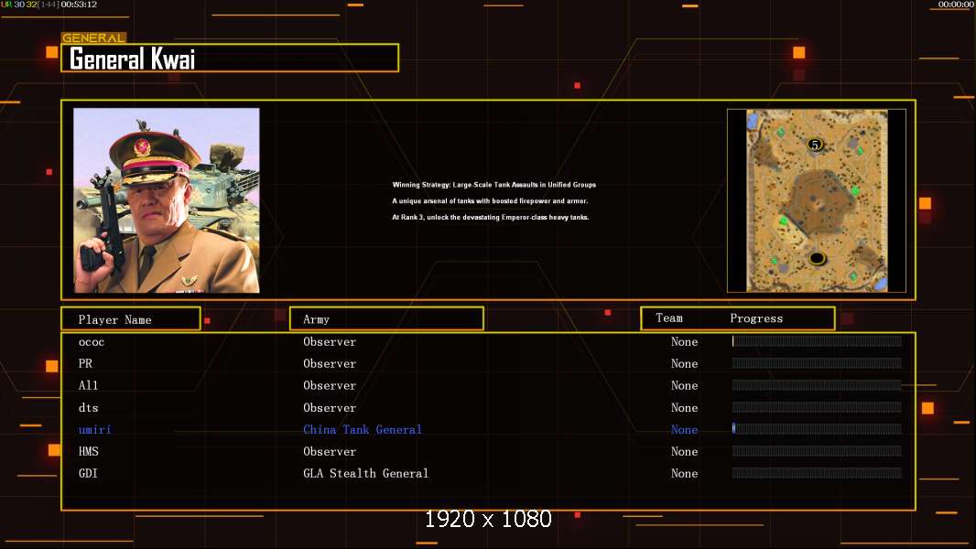Select player name umiri
Screen dimensions: 976x549
94,430
